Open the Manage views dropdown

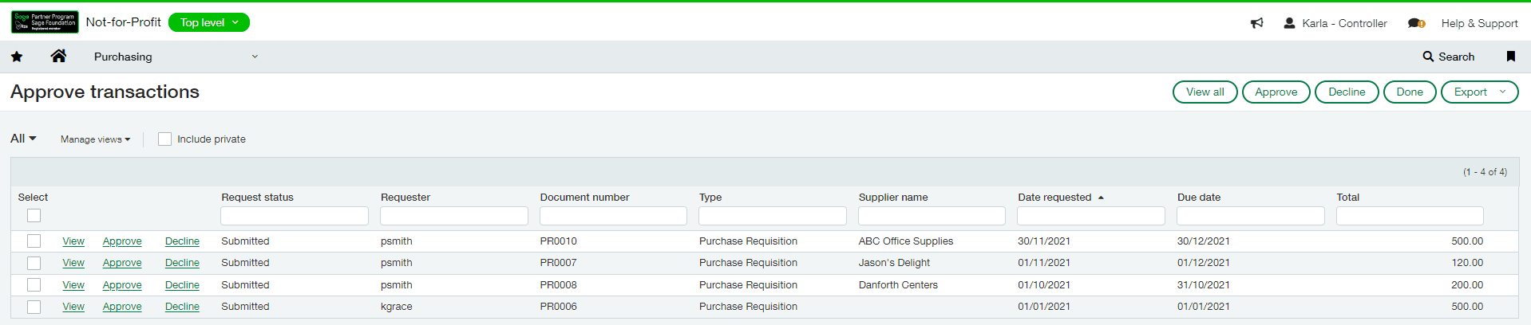(x=95, y=139)
